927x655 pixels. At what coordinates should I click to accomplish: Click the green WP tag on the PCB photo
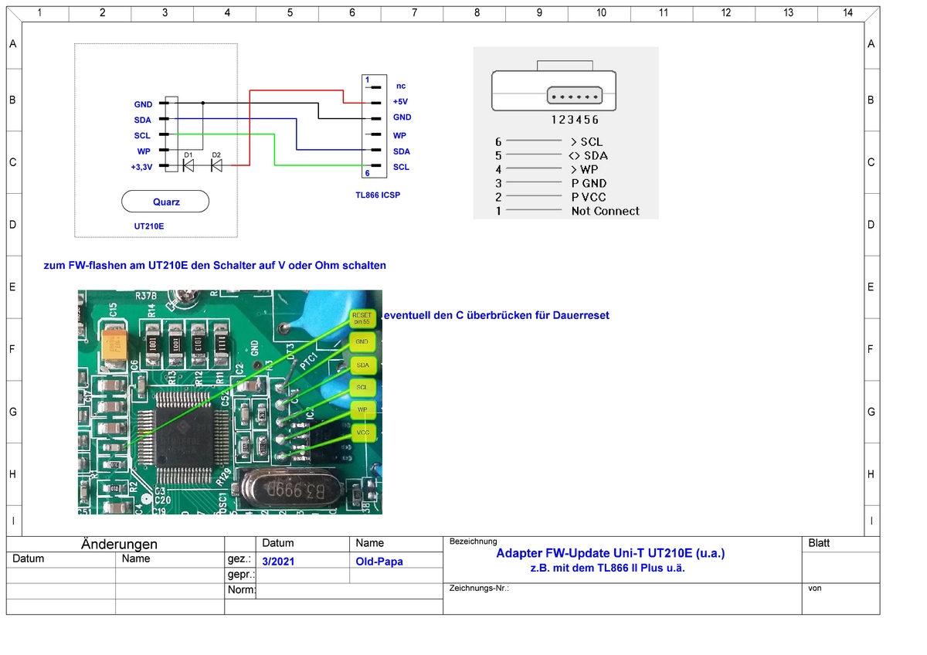[362, 409]
